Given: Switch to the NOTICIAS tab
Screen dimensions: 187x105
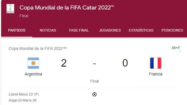Looking at the screenshot, I should point(48,30).
